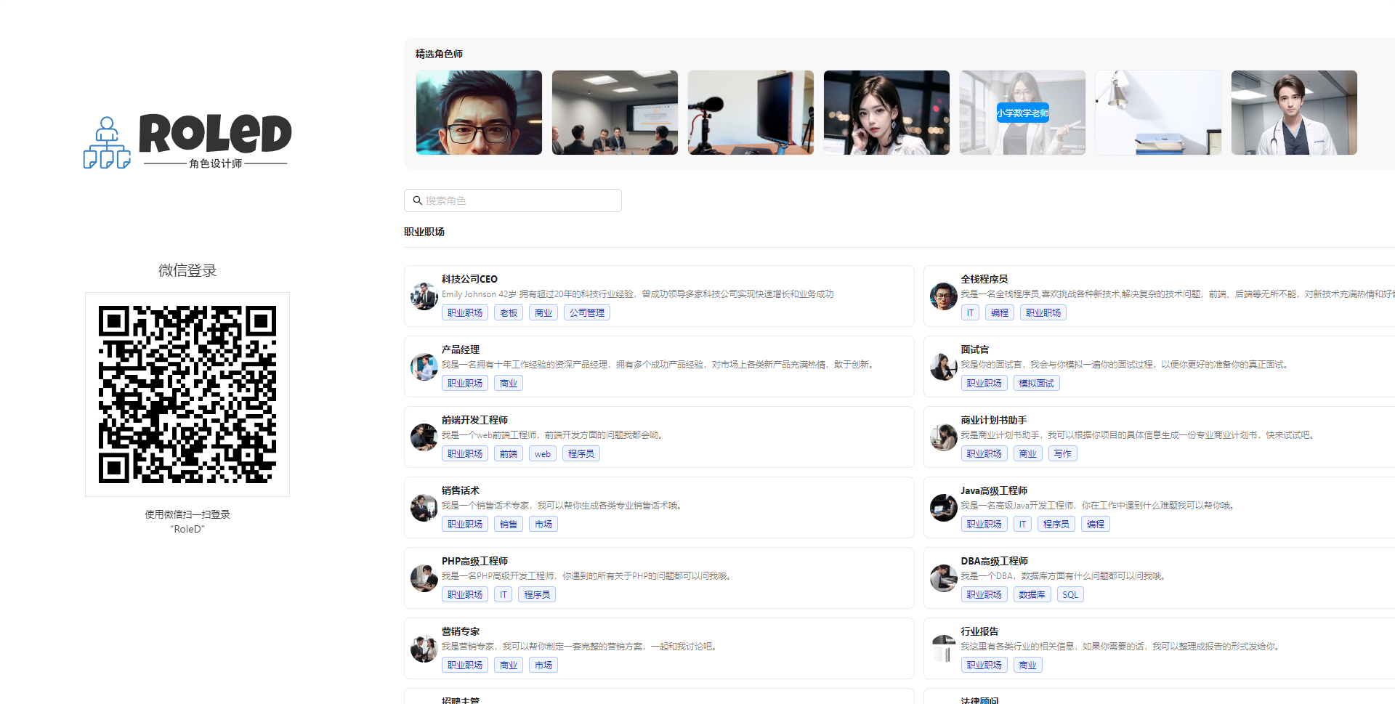Click the 面试官 avatar icon
Screen dimensions: 1395x704
click(943, 366)
